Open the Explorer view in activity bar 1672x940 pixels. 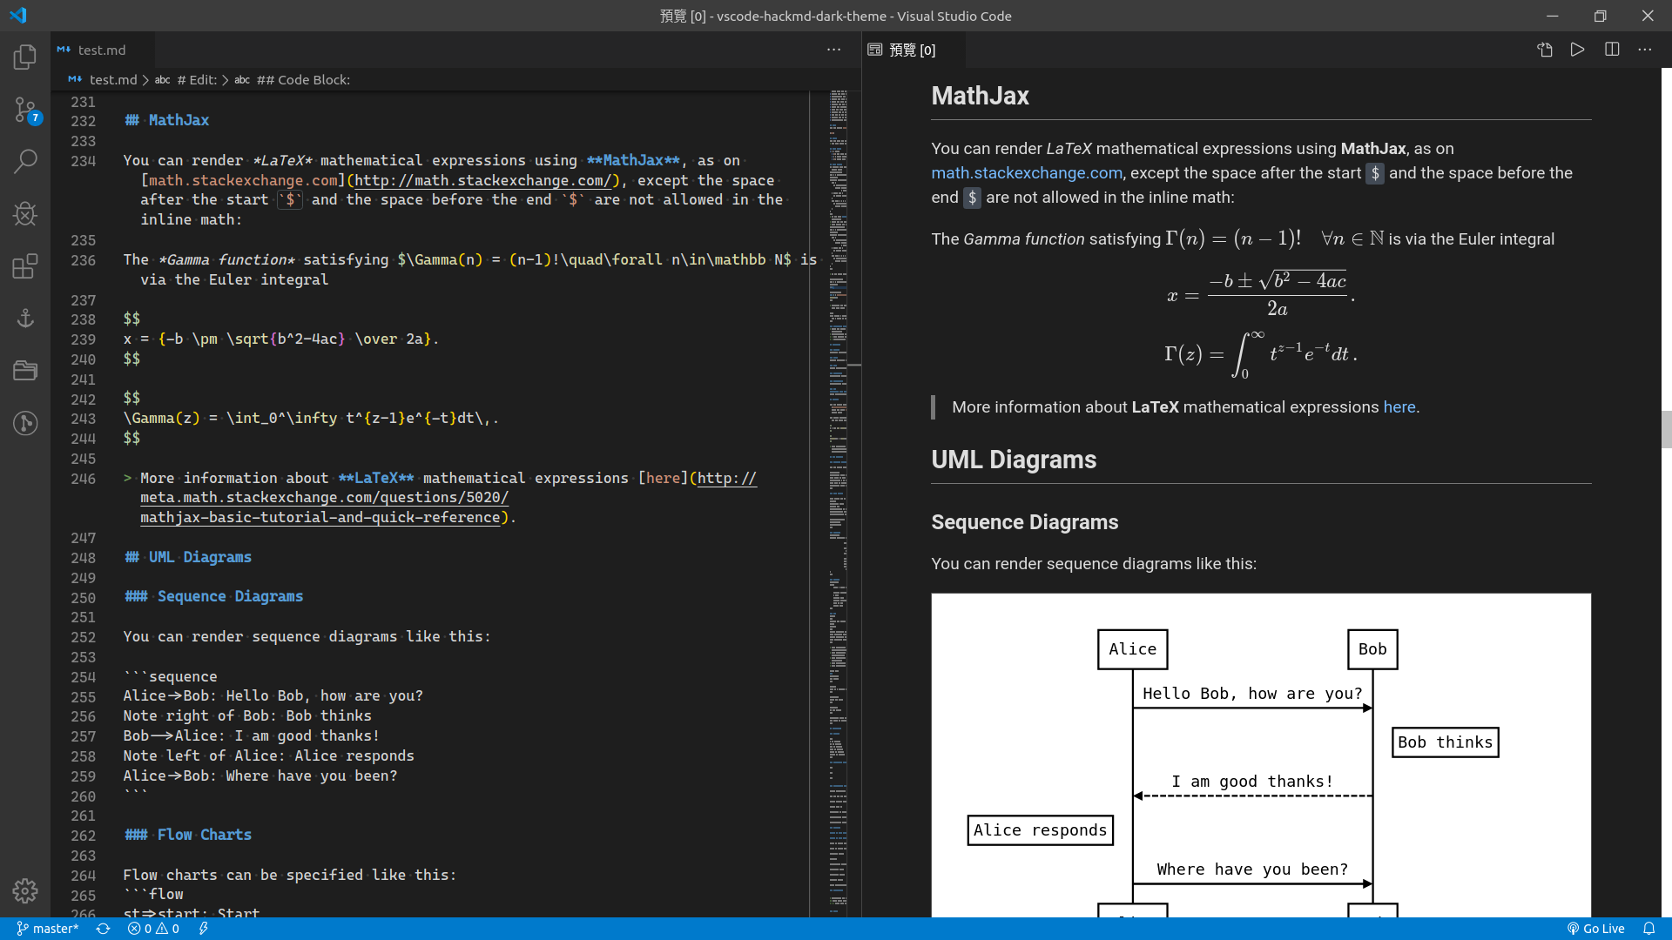click(25, 57)
